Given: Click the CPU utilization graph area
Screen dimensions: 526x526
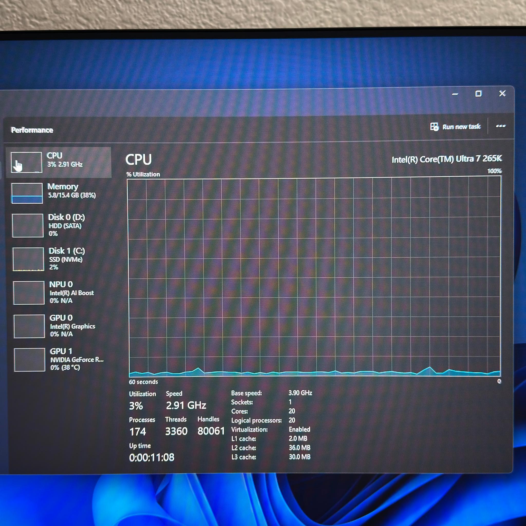Looking at the screenshot, I should (x=314, y=277).
